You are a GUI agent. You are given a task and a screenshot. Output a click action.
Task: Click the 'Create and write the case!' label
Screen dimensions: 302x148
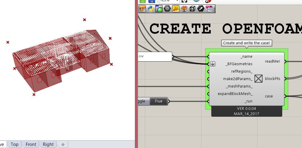click(x=247, y=43)
